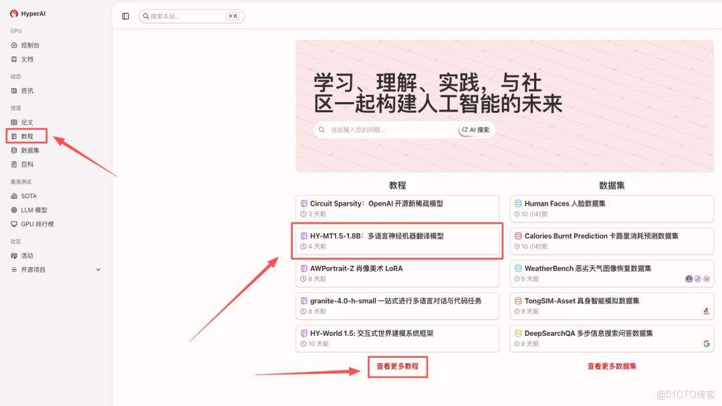Click the magnifier icon in site search
This screenshot has width=722, height=406.
click(x=146, y=16)
